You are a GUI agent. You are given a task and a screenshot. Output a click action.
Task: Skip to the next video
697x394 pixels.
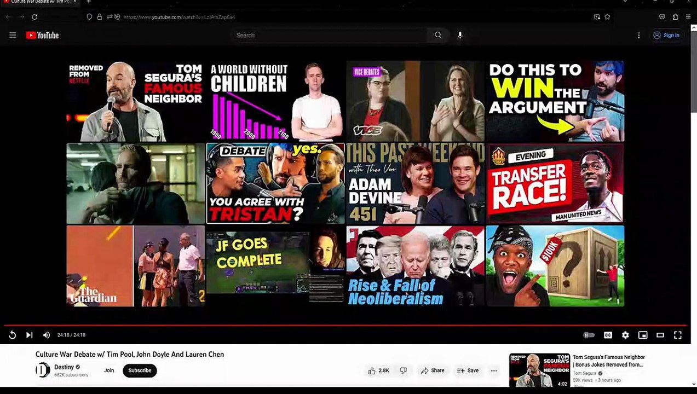tap(30, 335)
